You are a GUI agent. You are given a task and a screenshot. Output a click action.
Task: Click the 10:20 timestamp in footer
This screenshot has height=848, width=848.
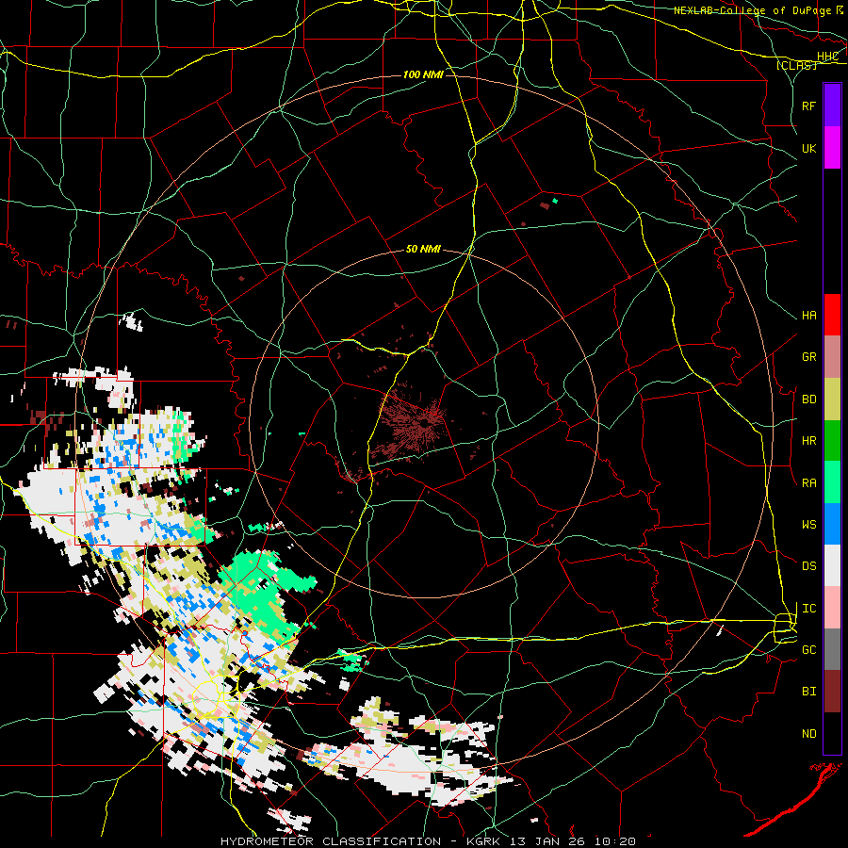point(615,841)
